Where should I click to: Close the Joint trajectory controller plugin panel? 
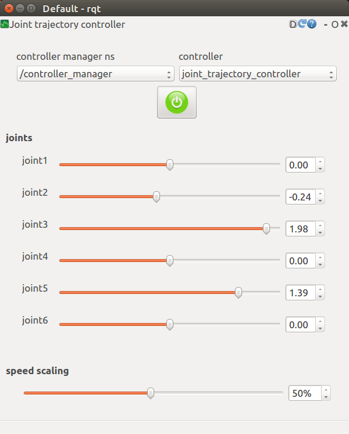(344, 24)
